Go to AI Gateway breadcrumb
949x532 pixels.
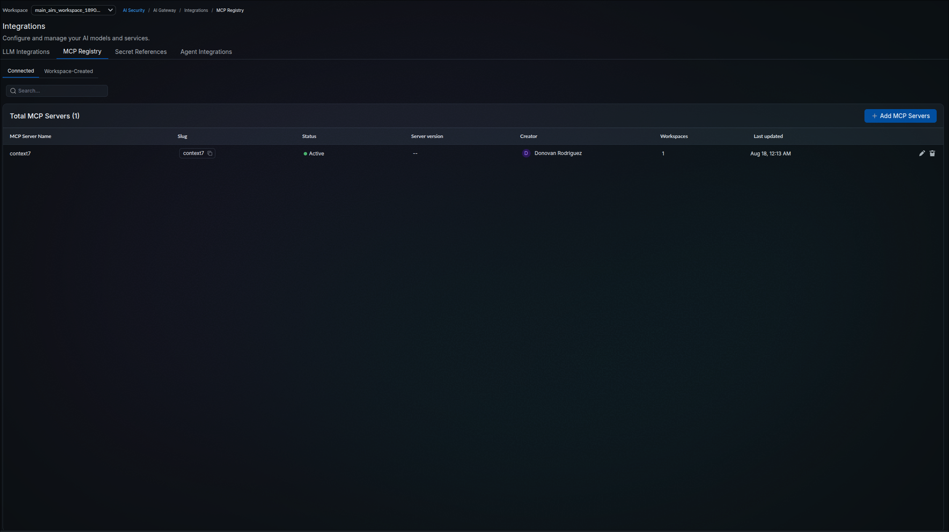tap(164, 10)
